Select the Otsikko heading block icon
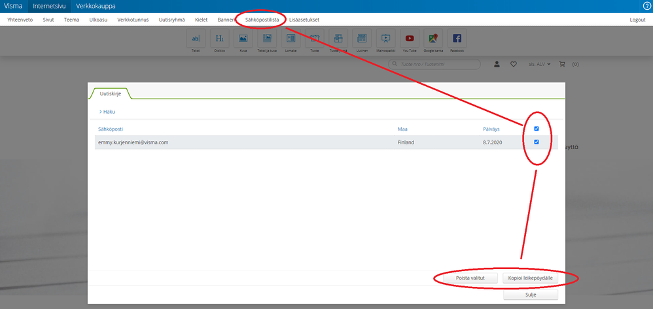 click(x=219, y=39)
